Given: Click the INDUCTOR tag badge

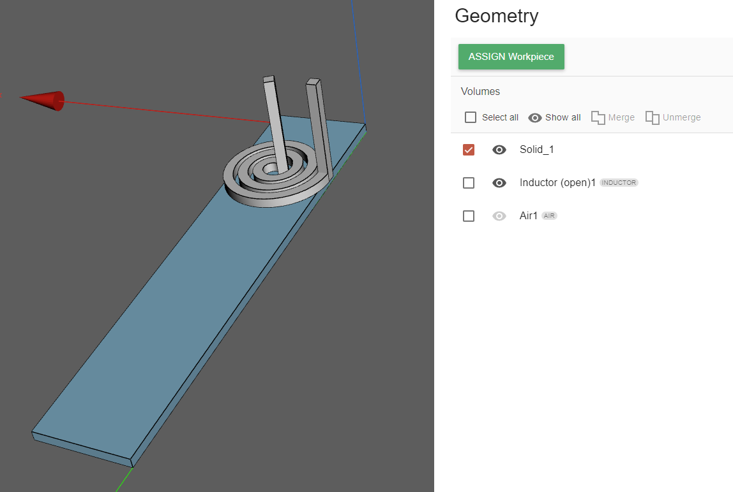Looking at the screenshot, I should [x=619, y=183].
